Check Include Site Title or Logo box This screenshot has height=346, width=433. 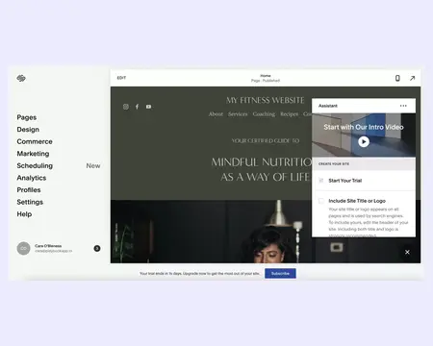[321, 201]
